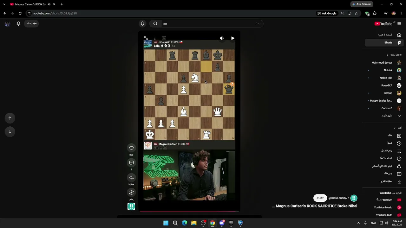Screen dimensions: 406x228
Task: Subscribe to @chess.buddy77
Action: 320,198
